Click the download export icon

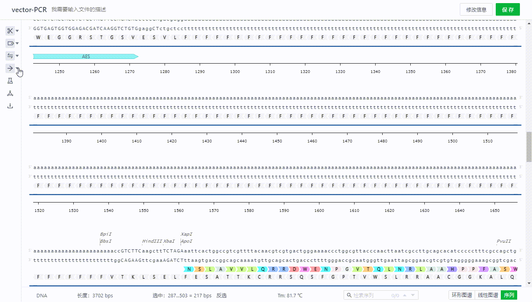[x=10, y=106]
